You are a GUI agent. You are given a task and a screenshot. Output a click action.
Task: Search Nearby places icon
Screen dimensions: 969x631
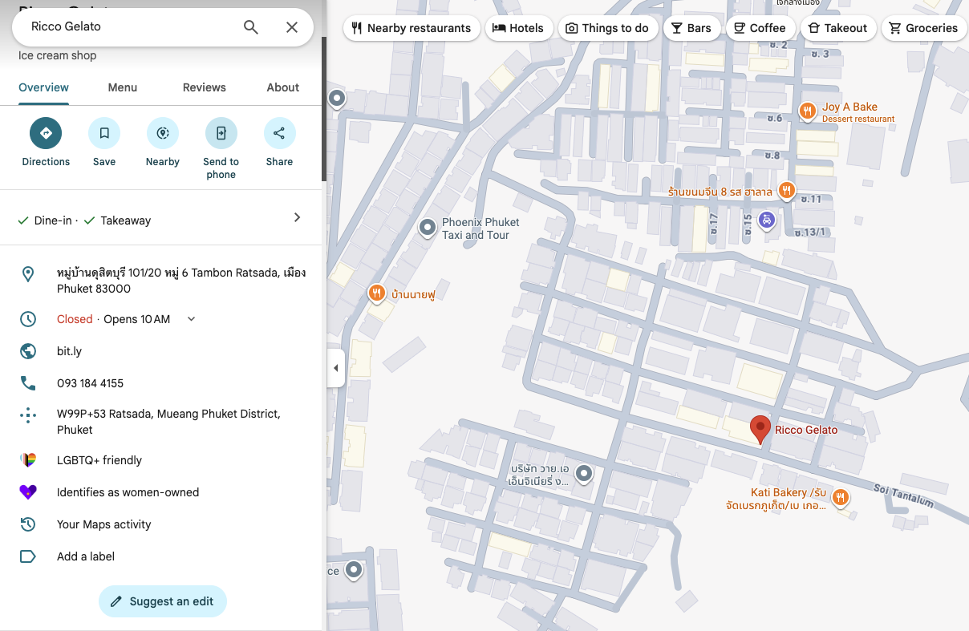point(163,133)
